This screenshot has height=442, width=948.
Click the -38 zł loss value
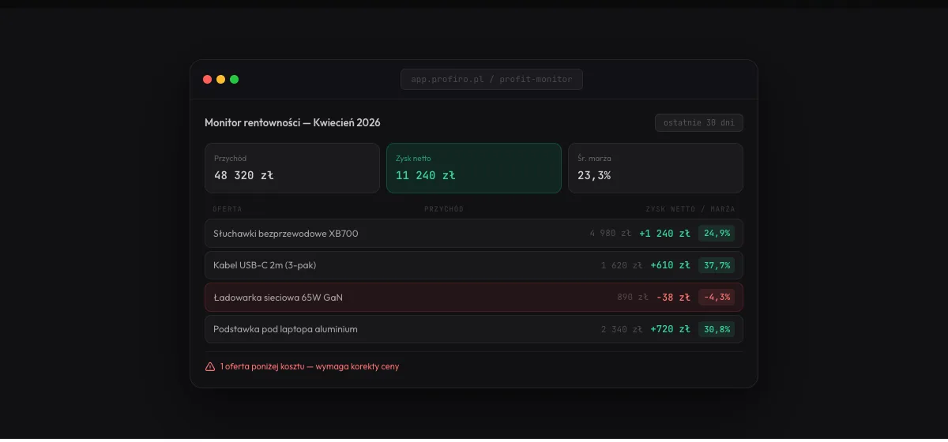[673, 298]
